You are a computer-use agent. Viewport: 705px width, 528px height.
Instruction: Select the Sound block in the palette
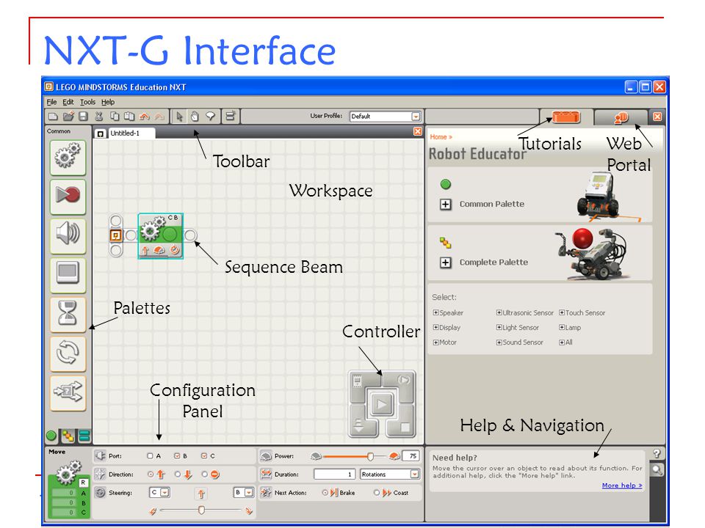[x=68, y=235]
